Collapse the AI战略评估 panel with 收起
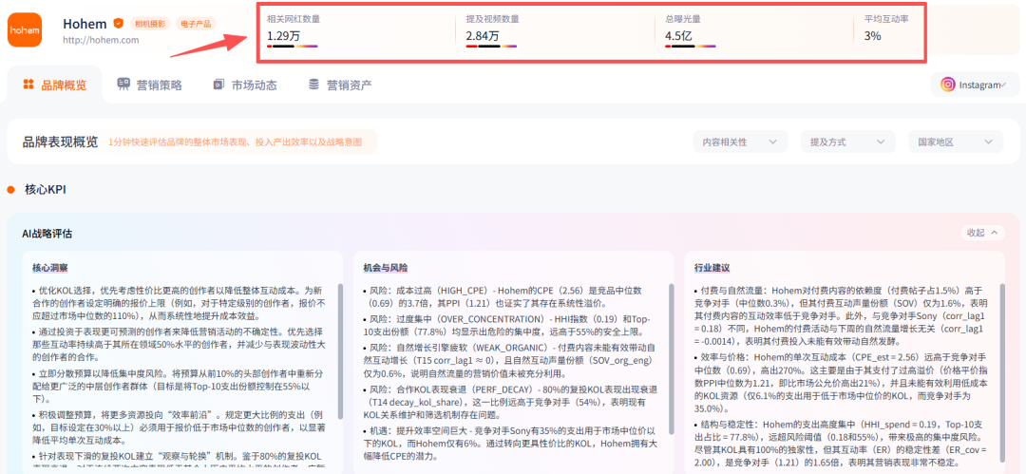This screenshot has height=474, width=1026. click(x=982, y=233)
